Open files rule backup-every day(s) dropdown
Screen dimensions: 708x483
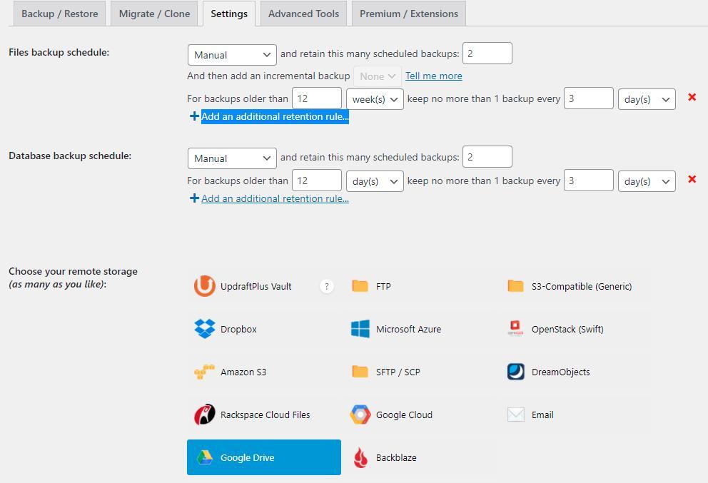(647, 99)
